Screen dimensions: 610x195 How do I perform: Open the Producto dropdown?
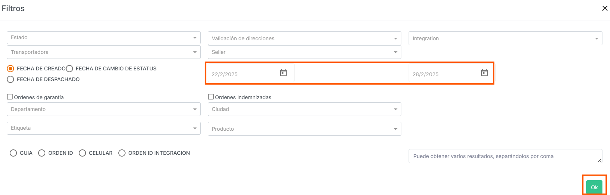point(305,129)
